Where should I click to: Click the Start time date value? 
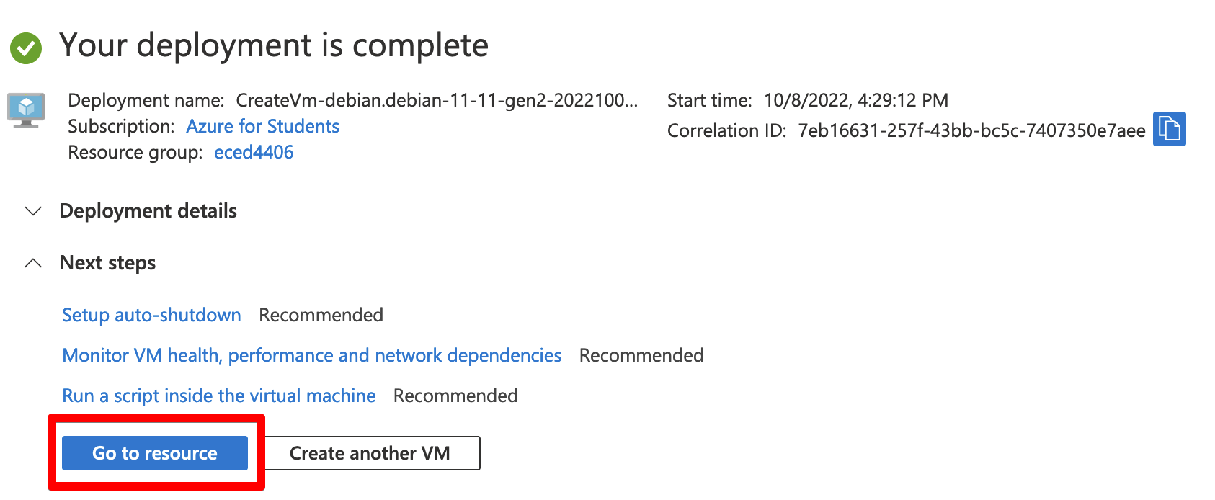coord(855,101)
